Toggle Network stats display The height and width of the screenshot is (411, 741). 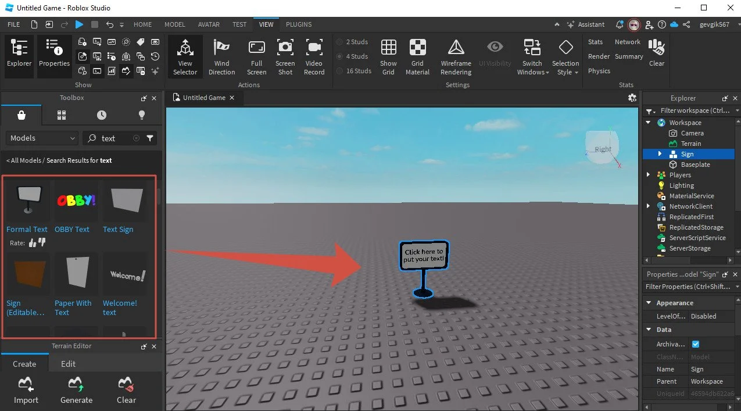628,42
